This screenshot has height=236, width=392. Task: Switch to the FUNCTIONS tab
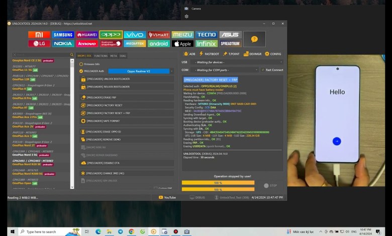pos(101,56)
